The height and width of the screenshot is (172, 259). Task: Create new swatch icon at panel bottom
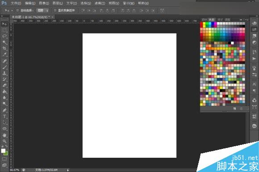point(234,109)
